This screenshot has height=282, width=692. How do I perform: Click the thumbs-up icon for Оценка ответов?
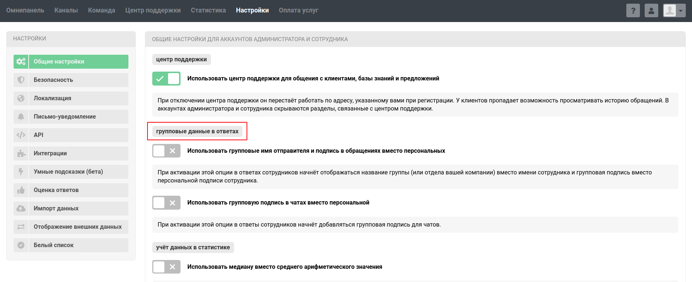pos(21,190)
